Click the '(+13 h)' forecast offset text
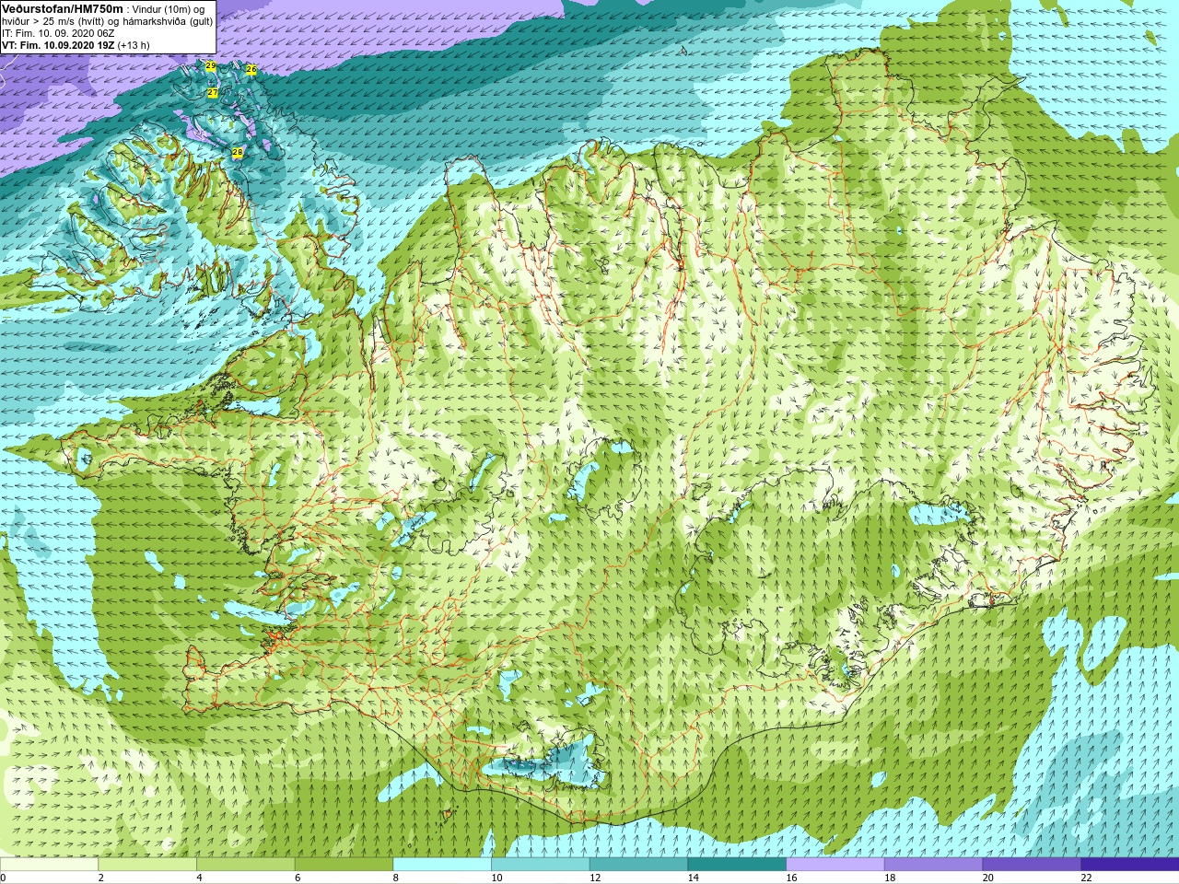 coord(134,45)
